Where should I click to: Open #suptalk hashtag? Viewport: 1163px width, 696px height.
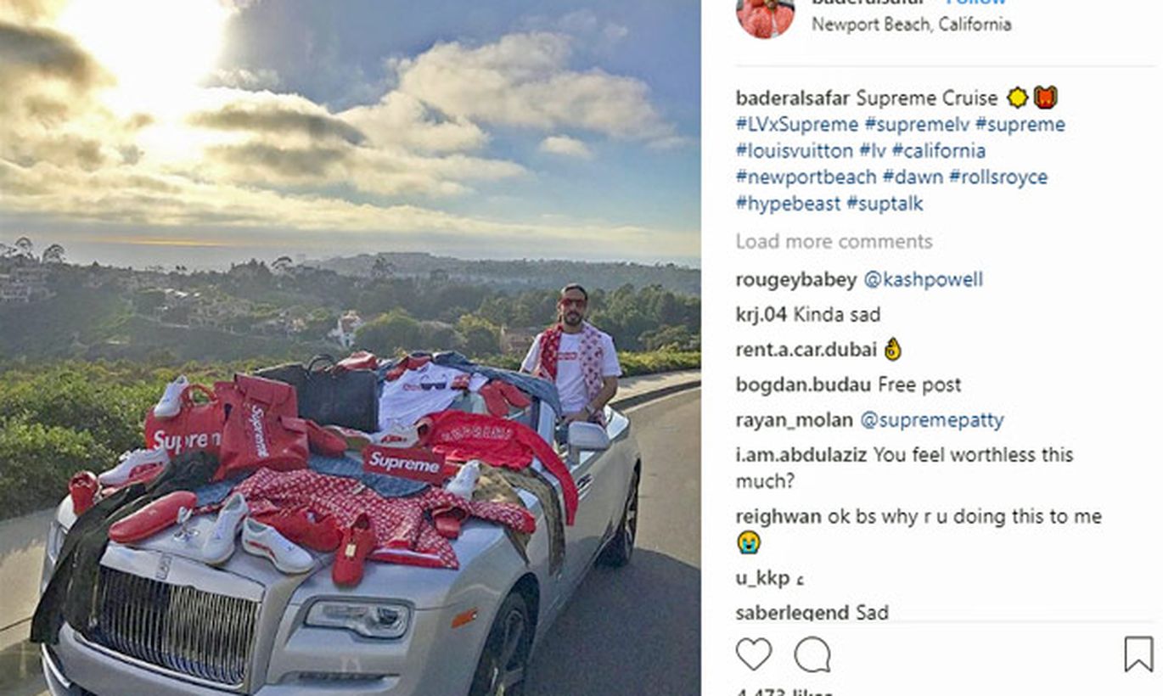885,204
